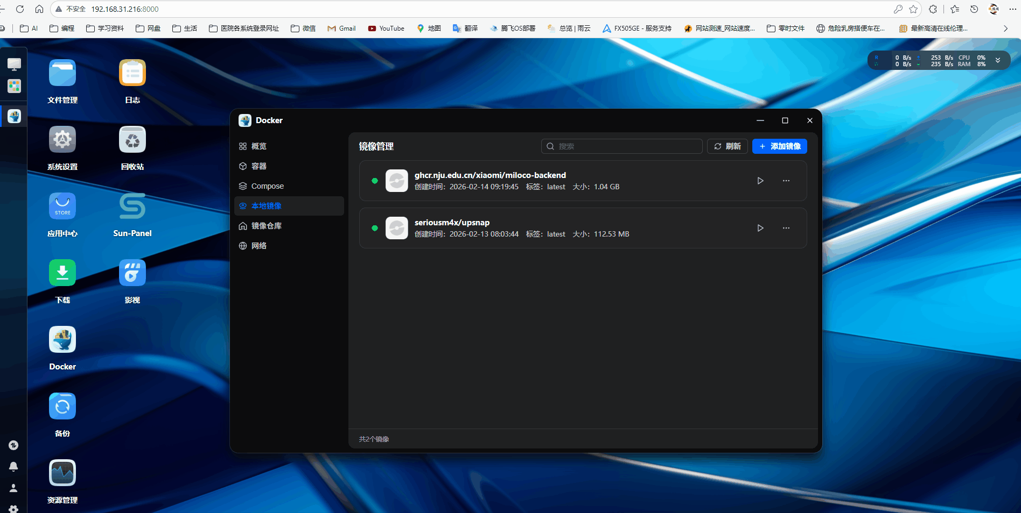The image size is (1021, 513).
Task: Click the 刷新 refresh button
Action: (728, 146)
